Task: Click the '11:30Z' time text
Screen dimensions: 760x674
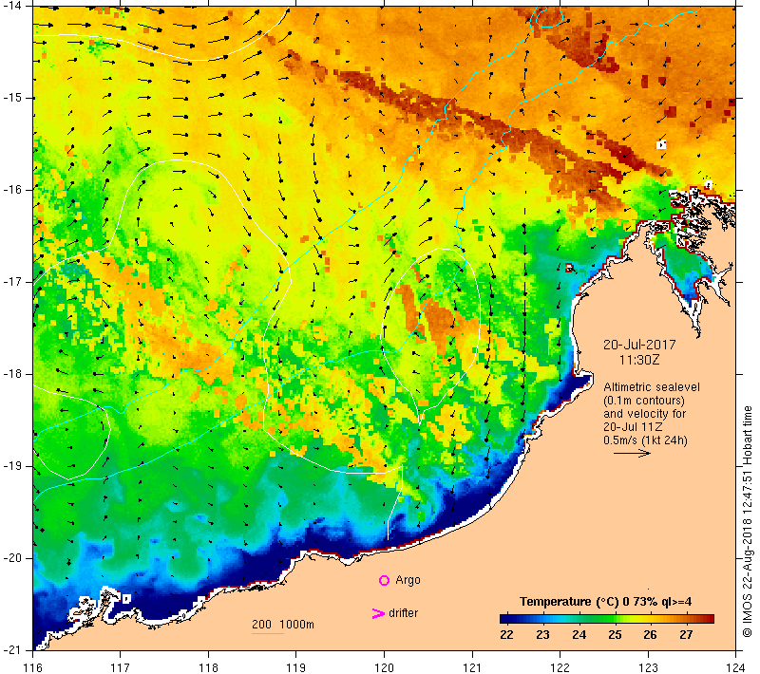Action: pos(639,360)
